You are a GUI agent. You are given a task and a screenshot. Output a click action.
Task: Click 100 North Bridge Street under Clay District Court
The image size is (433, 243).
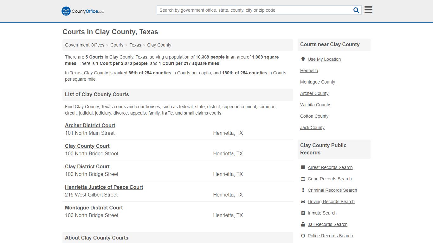[x=92, y=174]
